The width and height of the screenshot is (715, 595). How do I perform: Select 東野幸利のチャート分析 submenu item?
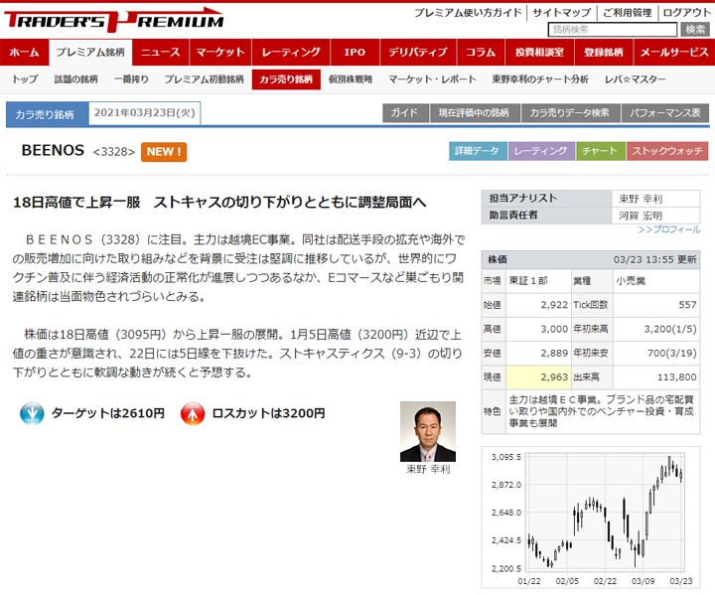(x=540, y=79)
